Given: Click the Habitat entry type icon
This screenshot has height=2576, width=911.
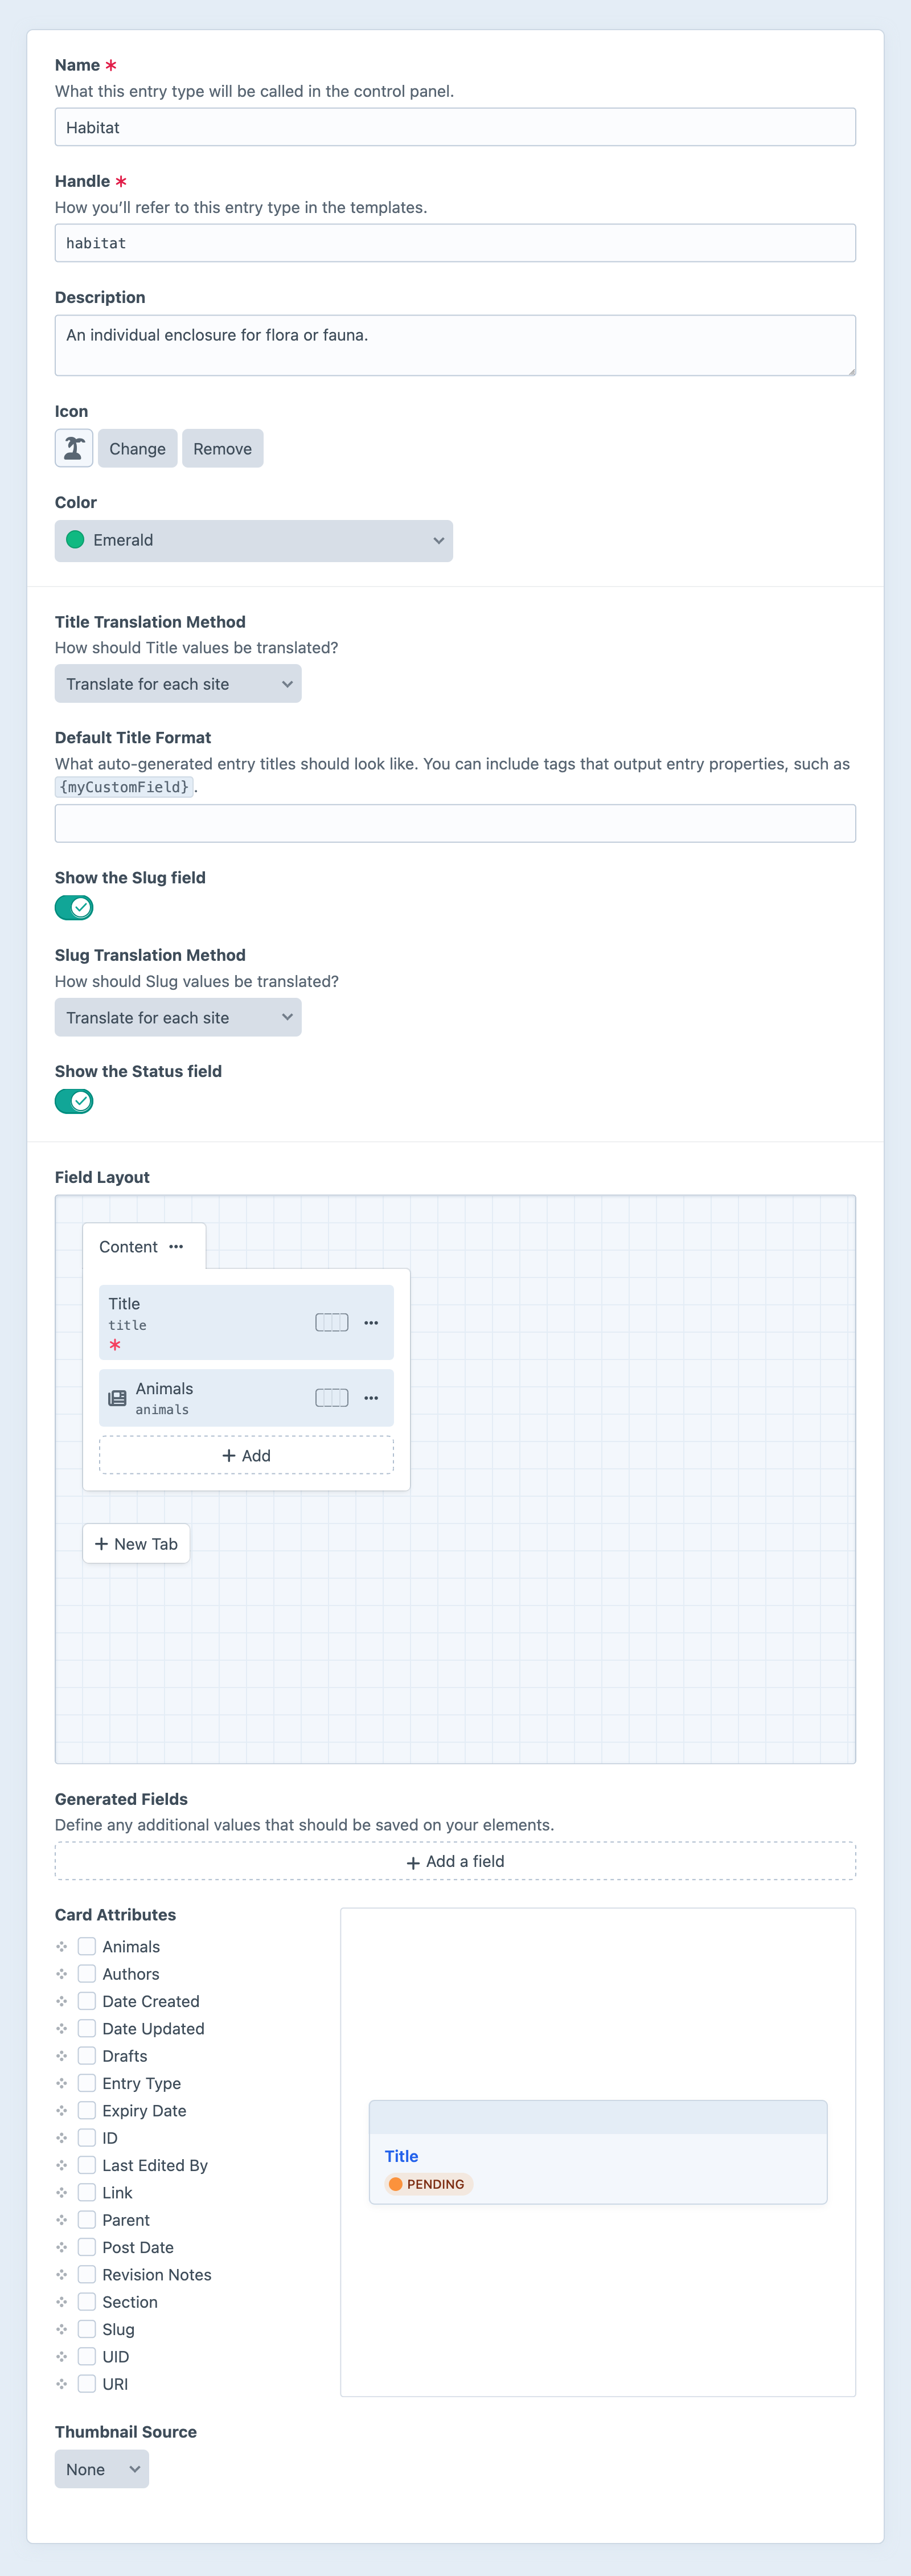Looking at the screenshot, I should [x=73, y=447].
